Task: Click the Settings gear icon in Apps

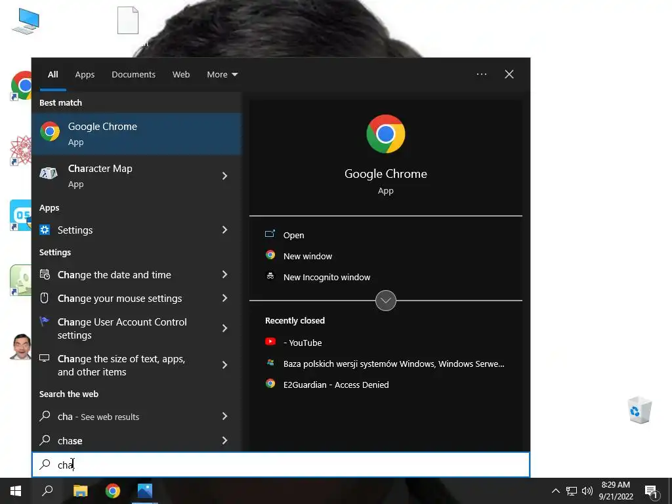Action: tap(45, 230)
